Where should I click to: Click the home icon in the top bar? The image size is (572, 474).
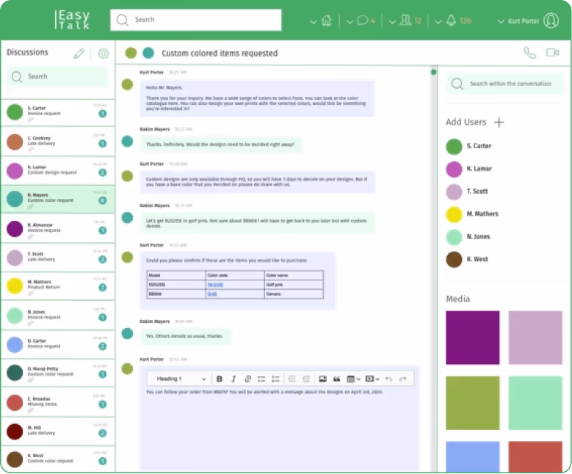click(327, 21)
